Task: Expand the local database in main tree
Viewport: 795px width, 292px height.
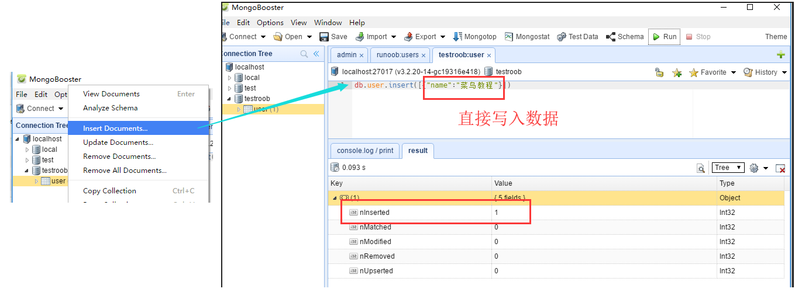Action: point(230,78)
